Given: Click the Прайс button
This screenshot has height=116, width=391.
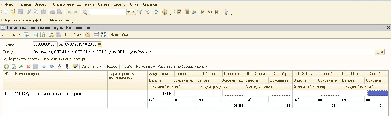Looking at the screenshot, I should (127, 67).
